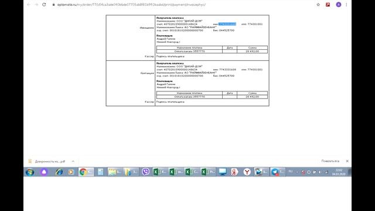Click the optomoto.ru address bar
This screenshot has width=375, height=211.
(131, 5)
